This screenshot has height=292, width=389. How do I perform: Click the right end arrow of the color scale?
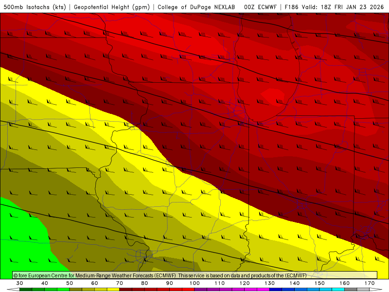[x=376, y=290]
